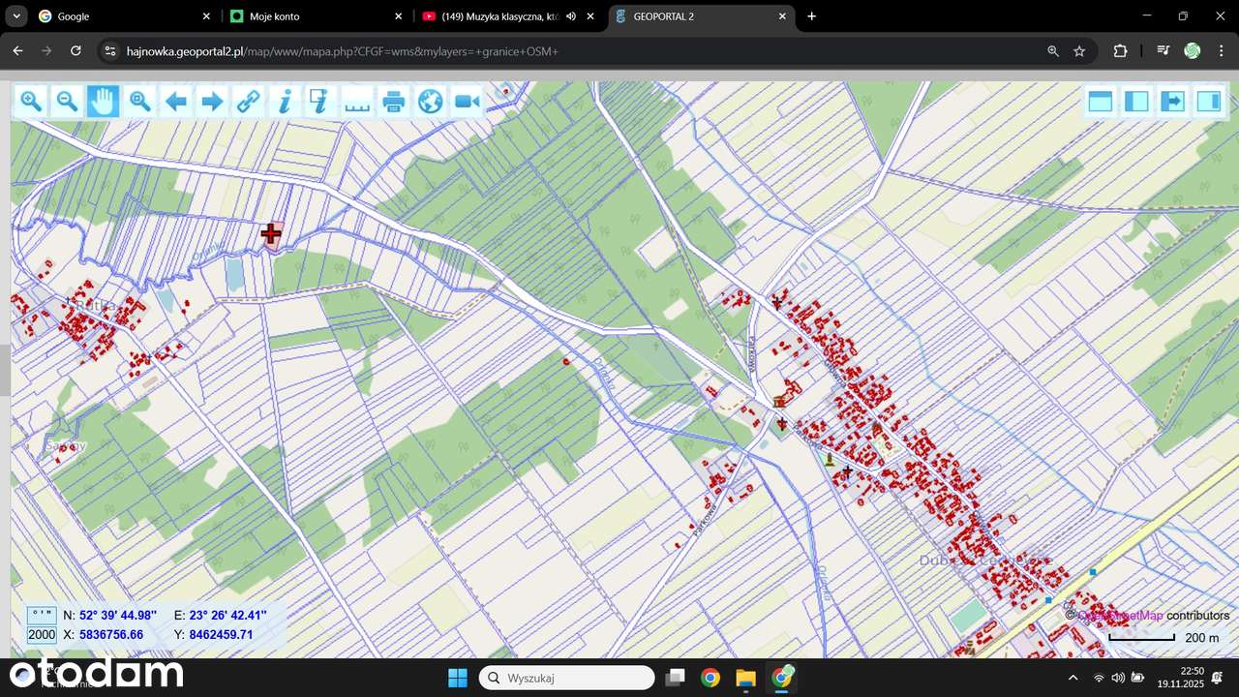Viewport: 1239px width, 697px height.
Task: Click the globe icon in map toolbar
Action: pyautogui.click(x=430, y=101)
